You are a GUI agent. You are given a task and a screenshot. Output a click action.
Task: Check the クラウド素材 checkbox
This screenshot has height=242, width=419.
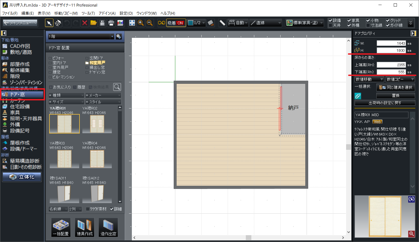point(88,209)
